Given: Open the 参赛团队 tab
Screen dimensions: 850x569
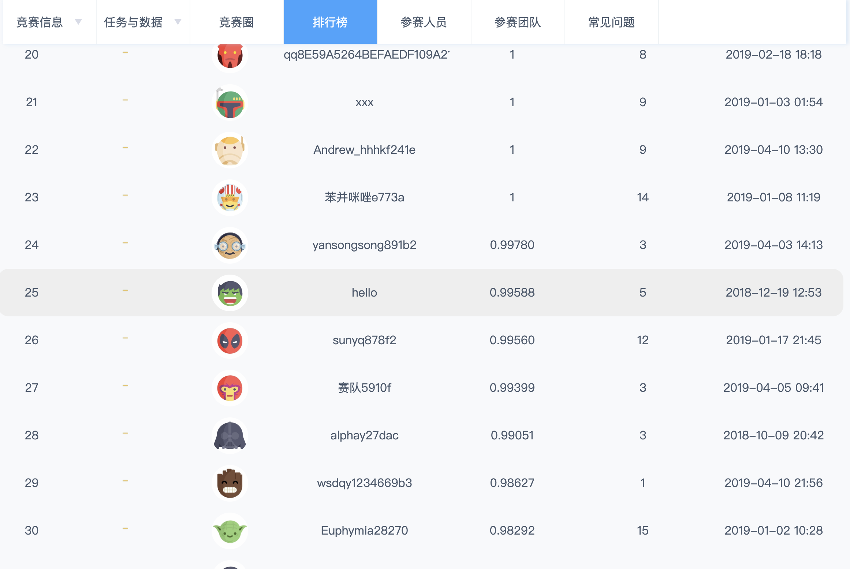Looking at the screenshot, I should click(x=517, y=22).
